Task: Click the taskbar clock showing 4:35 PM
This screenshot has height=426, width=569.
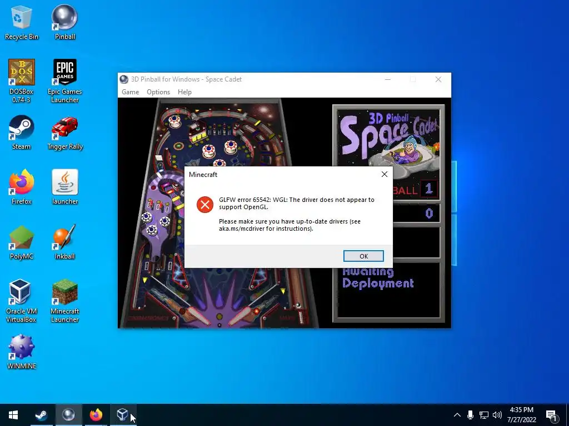Action: click(521, 415)
